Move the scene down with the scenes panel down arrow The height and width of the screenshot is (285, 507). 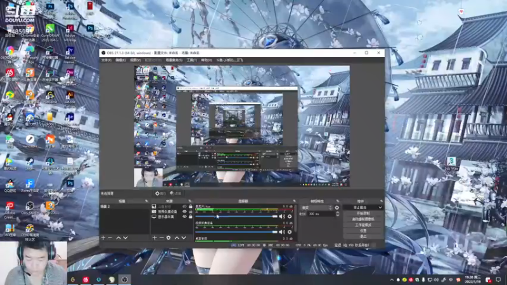[125, 238]
